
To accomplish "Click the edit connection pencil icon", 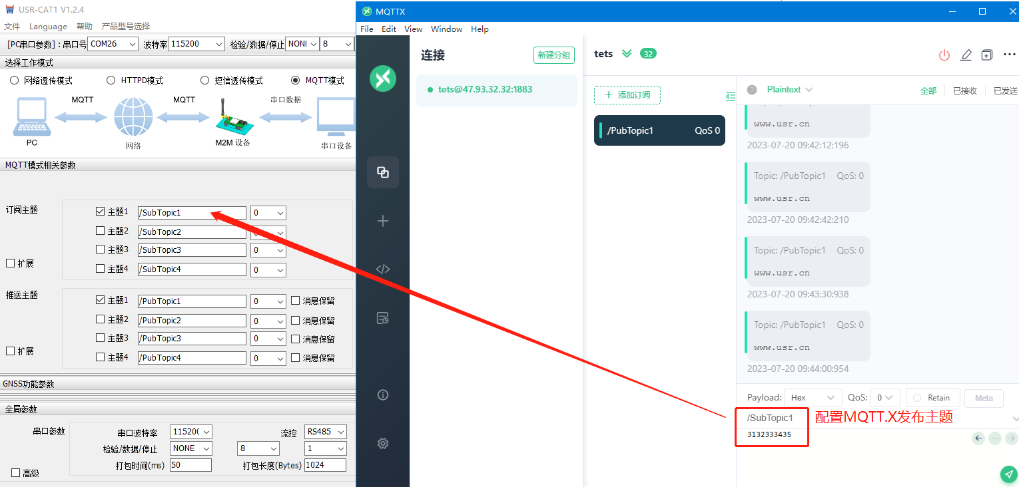I will tap(966, 55).
